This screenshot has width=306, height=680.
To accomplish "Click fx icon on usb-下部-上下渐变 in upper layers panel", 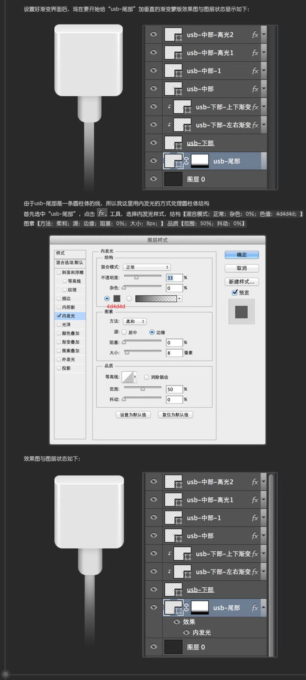I will (x=255, y=107).
